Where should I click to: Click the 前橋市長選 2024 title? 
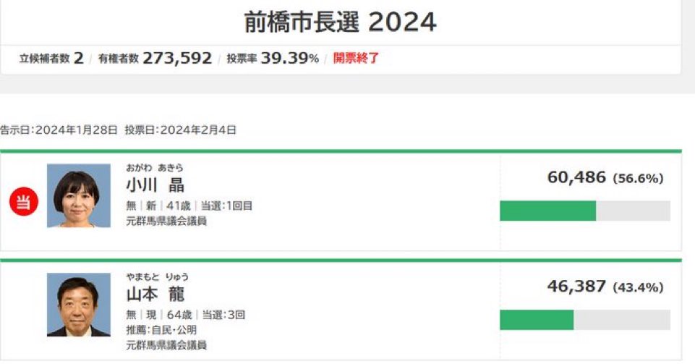(x=340, y=22)
